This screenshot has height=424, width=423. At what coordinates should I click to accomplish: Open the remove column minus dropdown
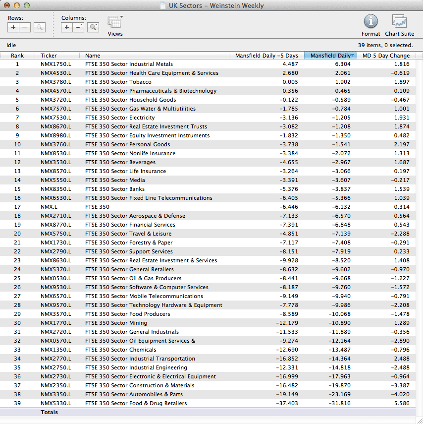pos(79,28)
